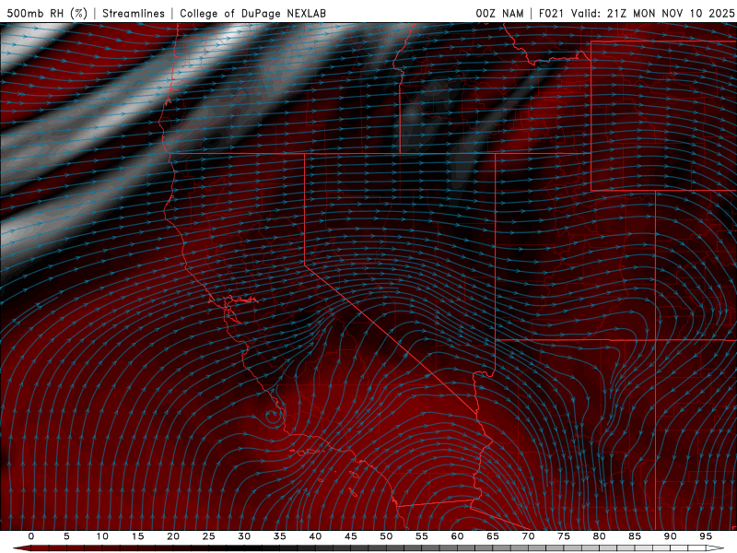
Task: Click "Valid: 21Z MON NOV 10 2025" text
Action: coord(652,13)
